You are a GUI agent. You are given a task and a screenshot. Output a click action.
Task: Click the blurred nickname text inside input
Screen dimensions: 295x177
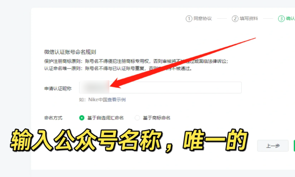pos(94,87)
